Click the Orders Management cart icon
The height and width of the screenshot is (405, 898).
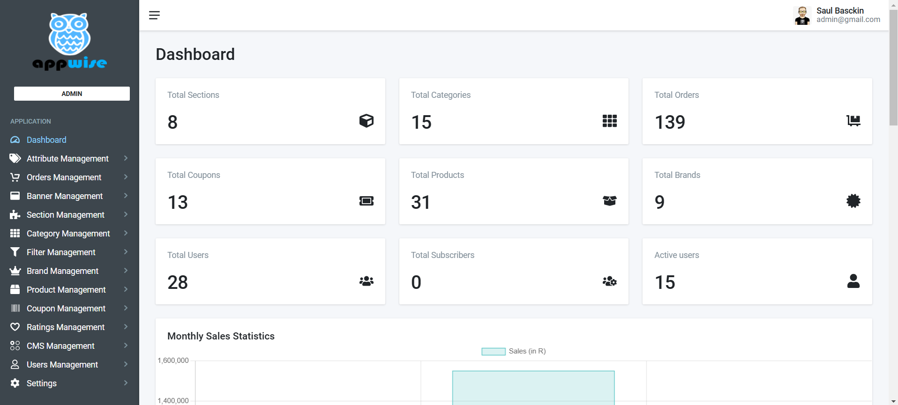coord(15,177)
